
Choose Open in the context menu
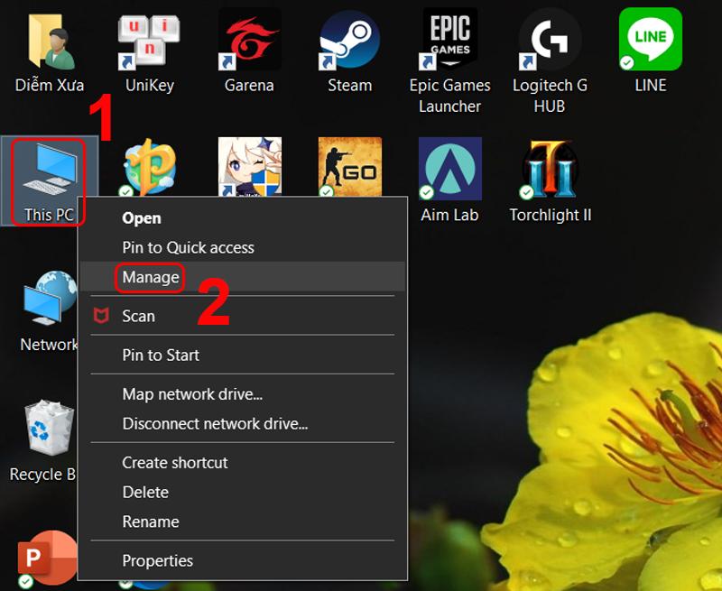tap(243, 218)
